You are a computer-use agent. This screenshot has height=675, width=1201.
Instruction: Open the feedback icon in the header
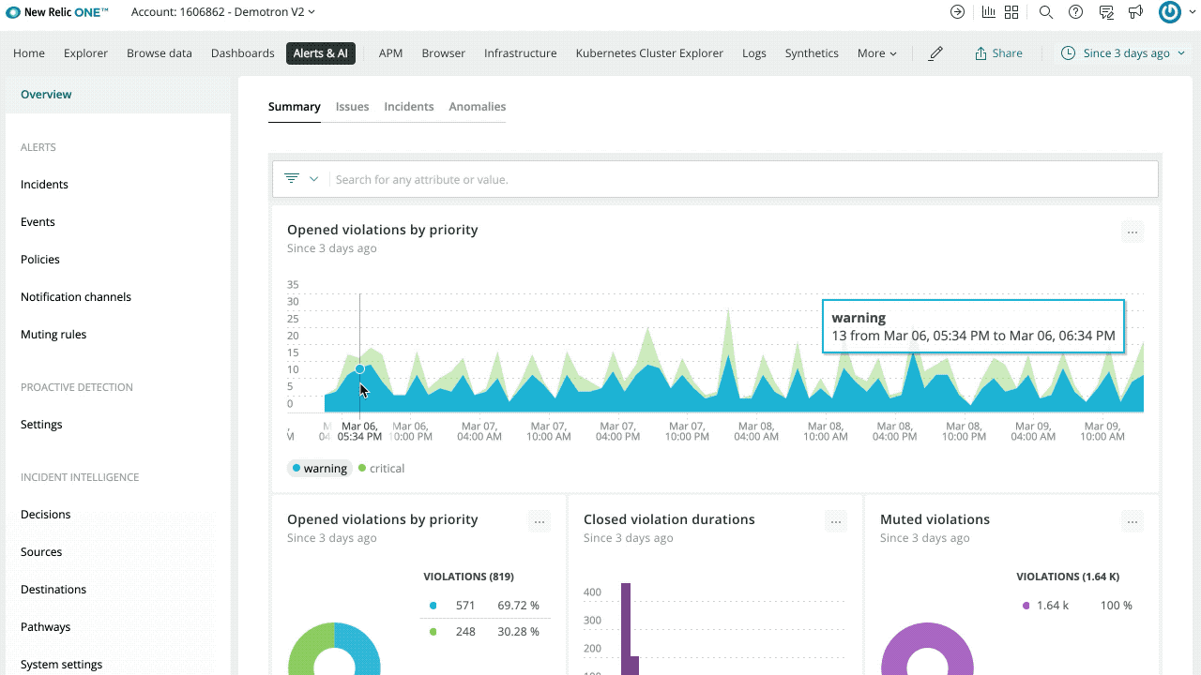[x=1105, y=12]
